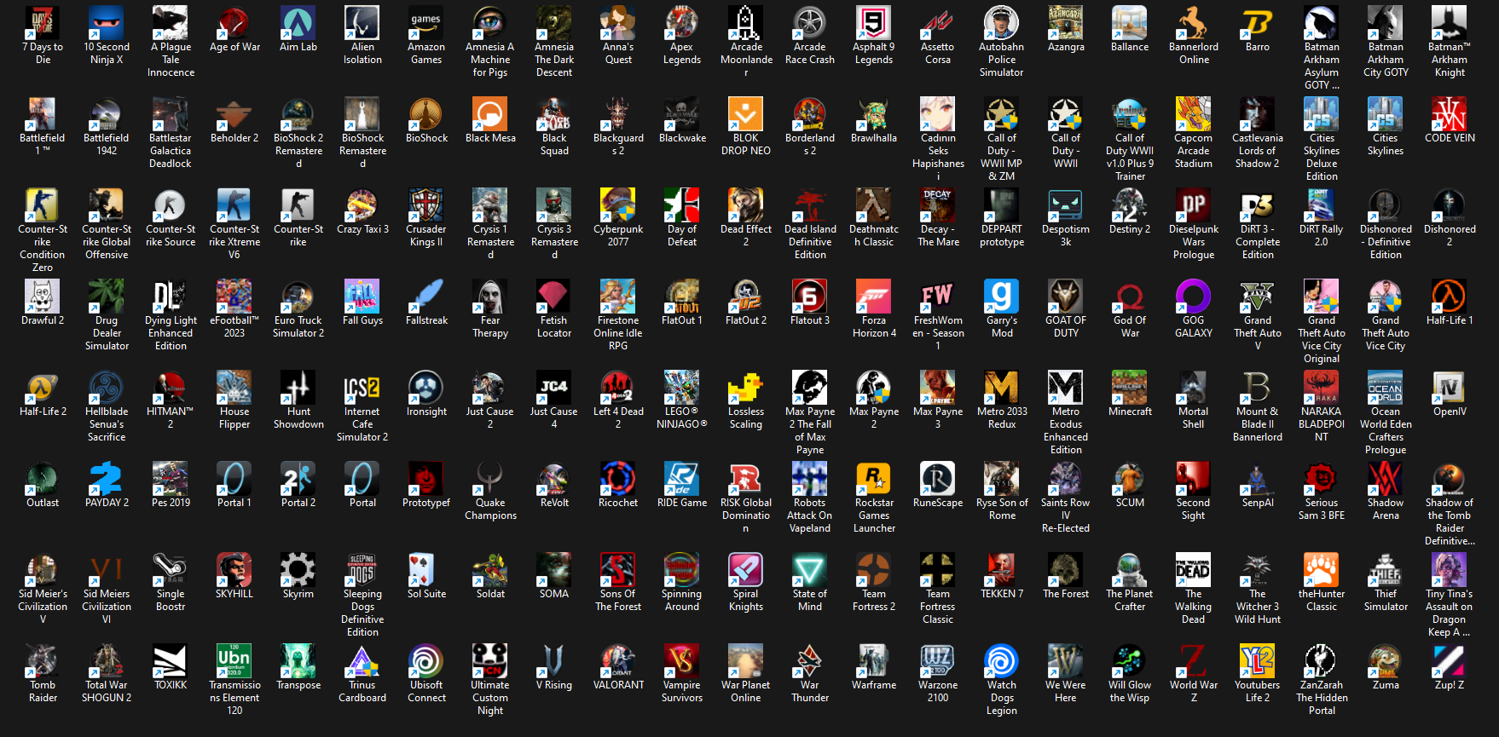1499x737 pixels.
Task: Click the World War Z icon
Action: click(1194, 661)
